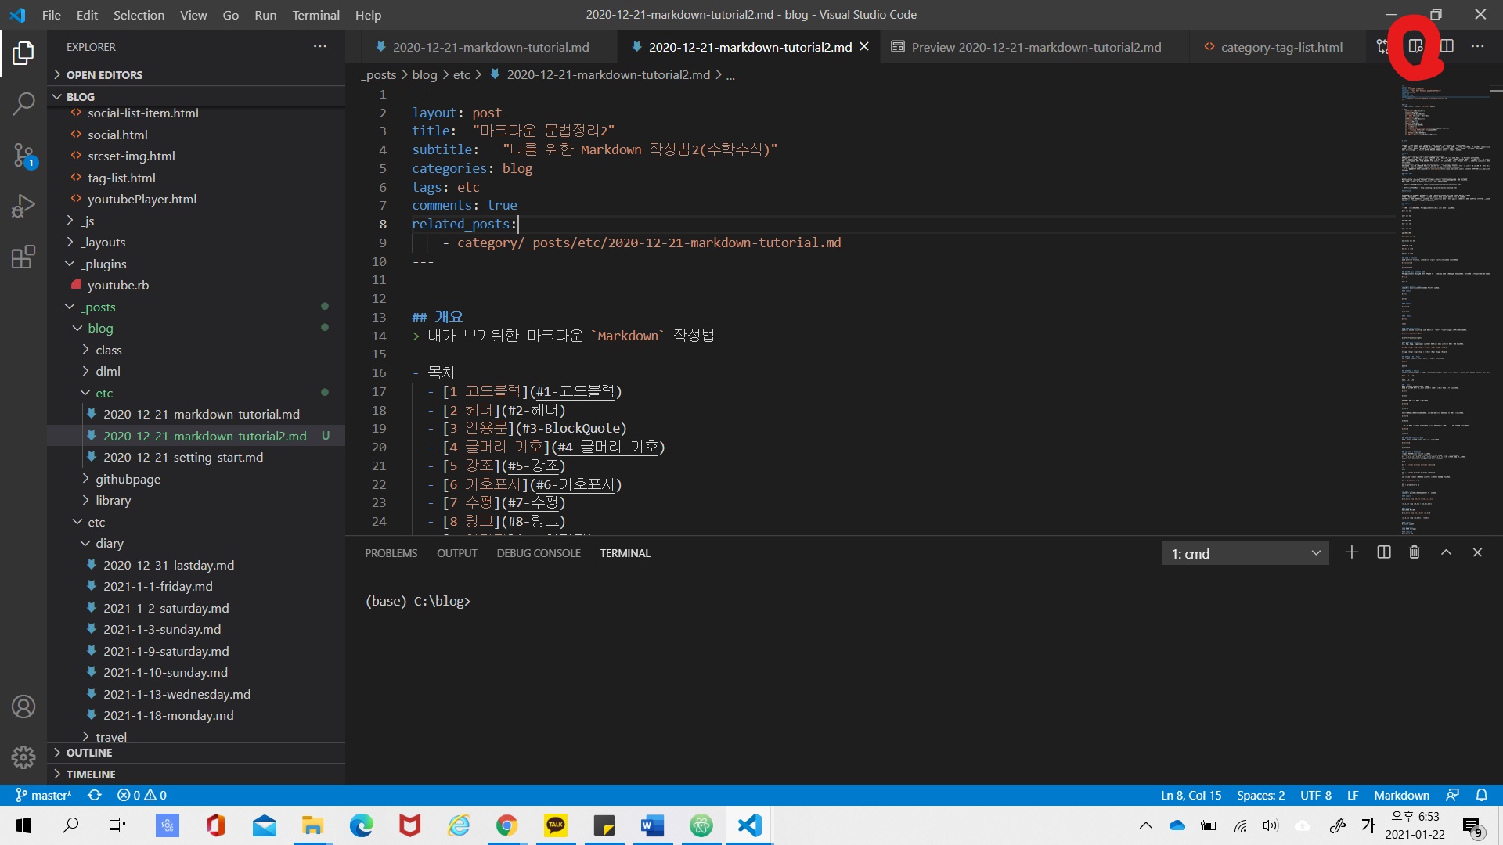Image resolution: width=1503 pixels, height=845 pixels.
Task: Open KakaoTalk from taskbar
Action: click(555, 825)
